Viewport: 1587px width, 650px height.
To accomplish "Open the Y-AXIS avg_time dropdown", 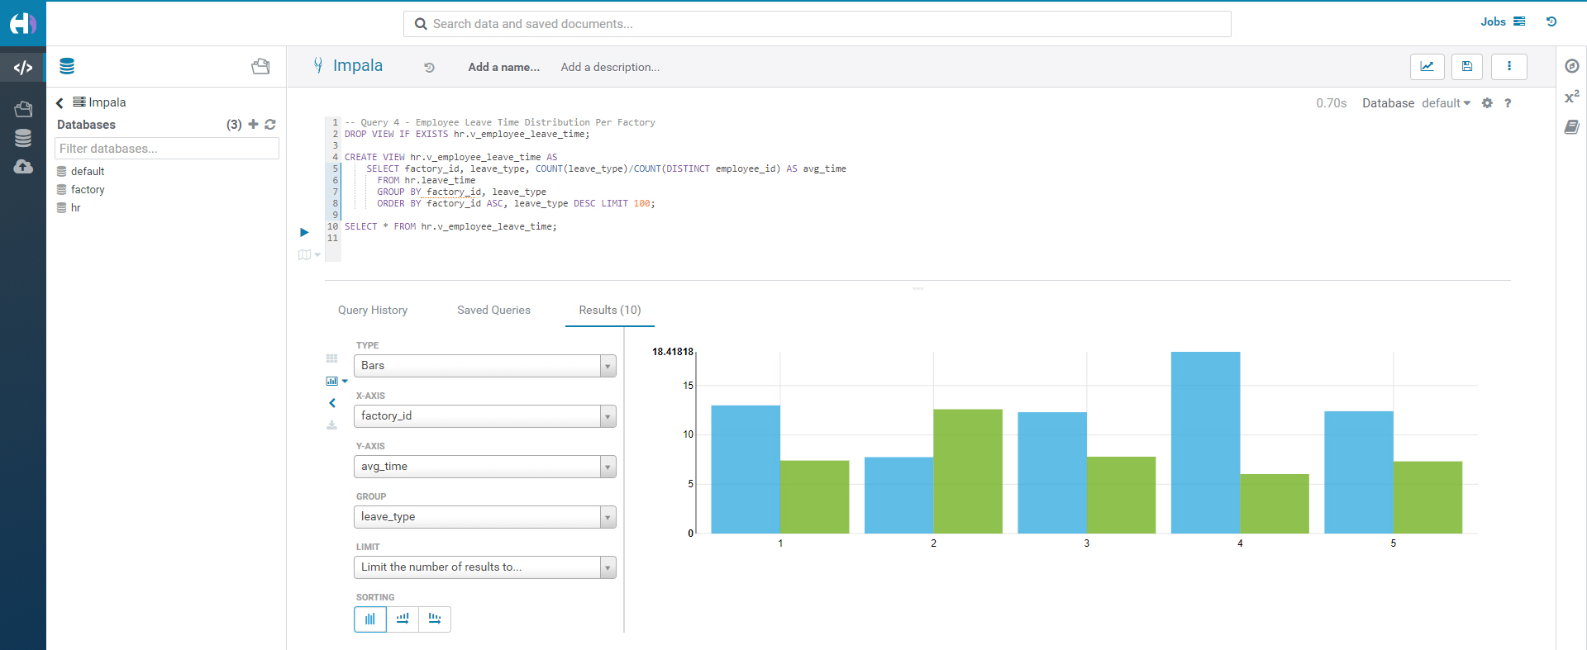I will coord(485,467).
